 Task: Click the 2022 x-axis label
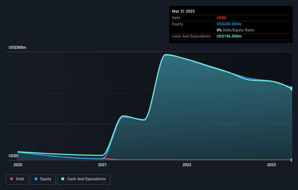coord(187,165)
